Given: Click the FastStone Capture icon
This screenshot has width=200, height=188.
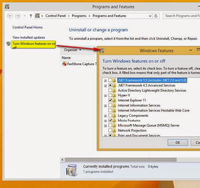Looking at the screenshot, I should coord(64,64).
